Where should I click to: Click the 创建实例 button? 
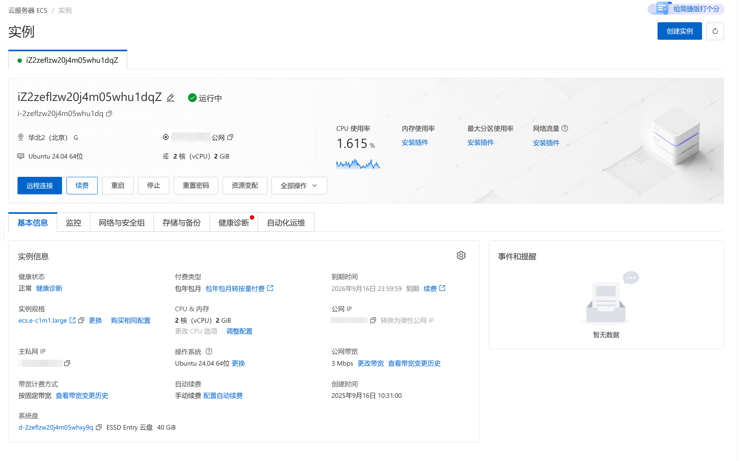pyautogui.click(x=679, y=31)
